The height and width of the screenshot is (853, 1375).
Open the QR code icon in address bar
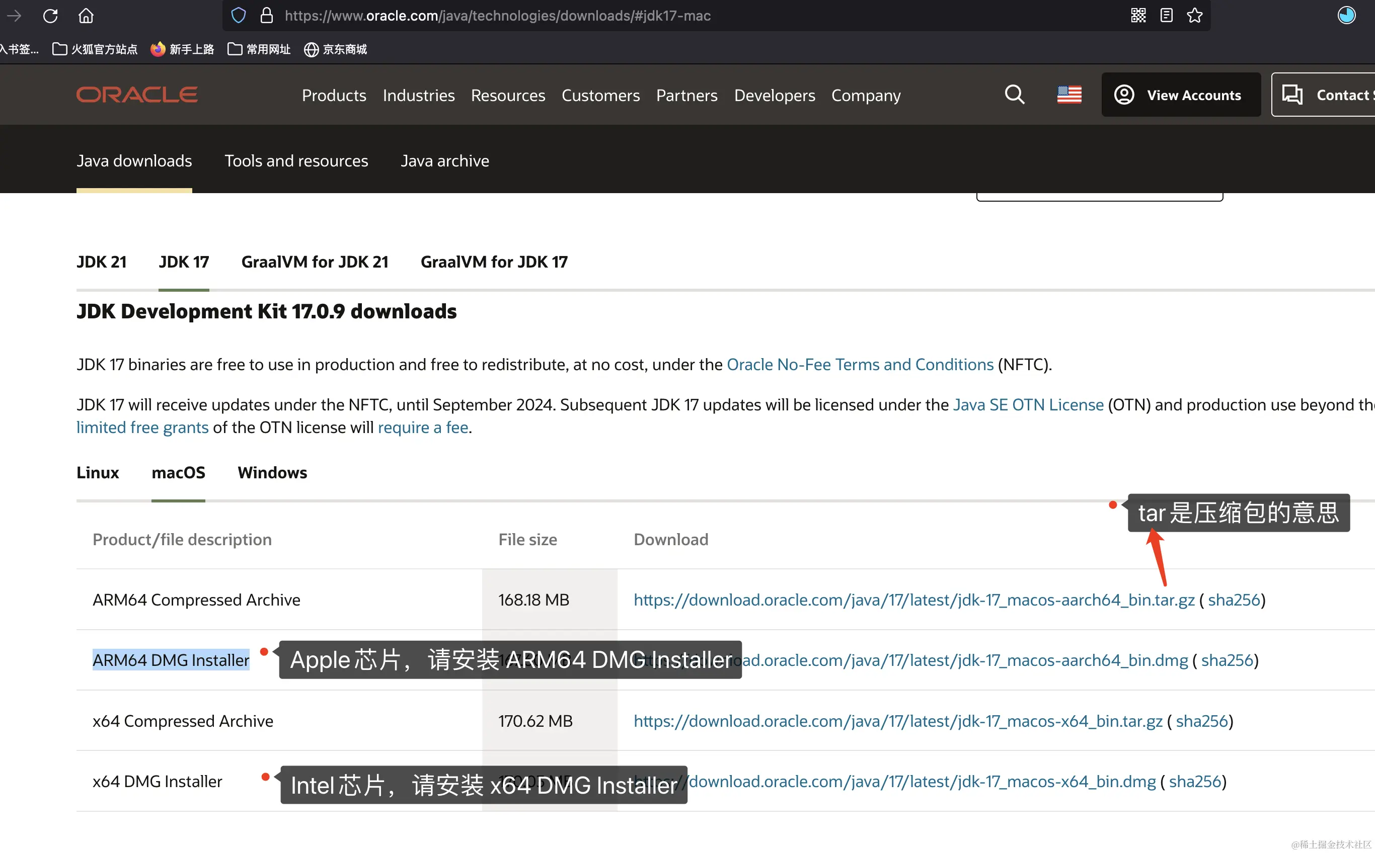coord(1138,16)
